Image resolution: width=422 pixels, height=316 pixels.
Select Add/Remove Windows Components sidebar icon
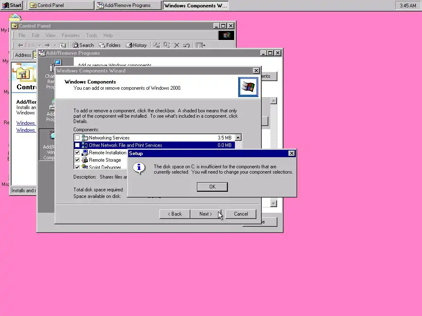52,136
